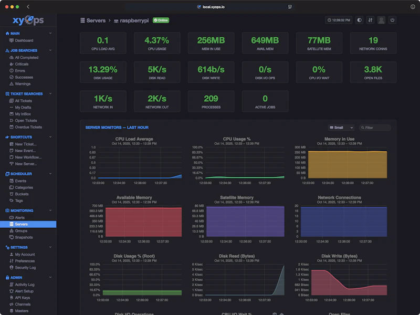Click the Security Log shield icon
Image resolution: width=420 pixels, height=315 pixels.
(11, 268)
